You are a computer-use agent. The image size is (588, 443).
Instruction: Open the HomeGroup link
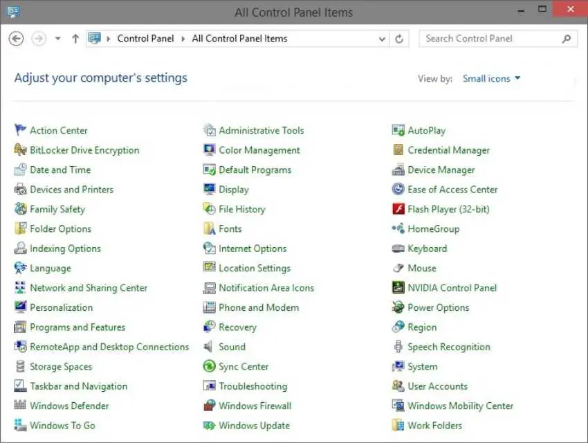pos(434,229)
